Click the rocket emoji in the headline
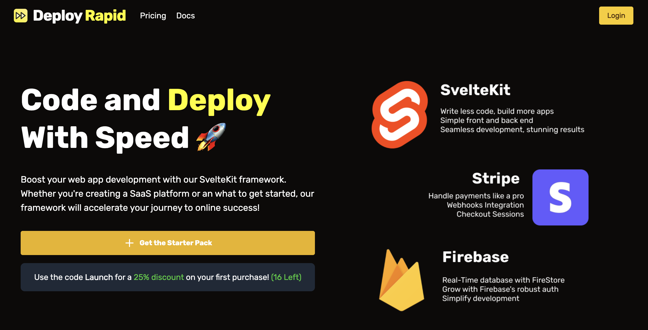648x330 pixels. click(x=211, y=137)
